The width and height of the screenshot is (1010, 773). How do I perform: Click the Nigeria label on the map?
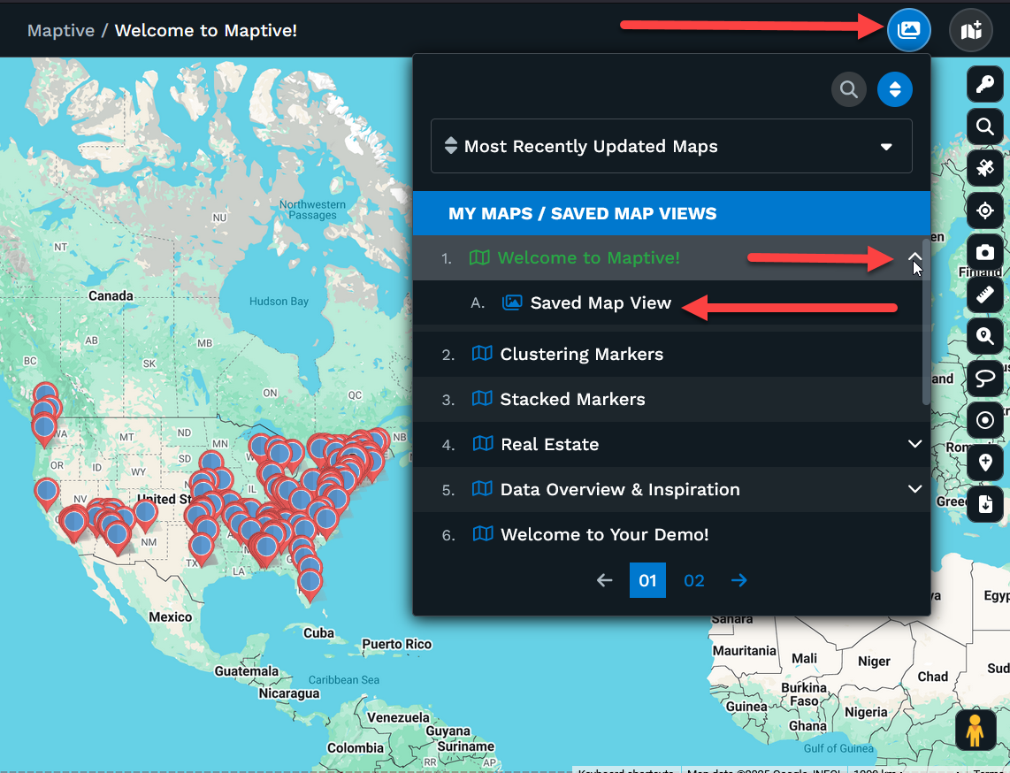pyautogui.click(x=866, y=712)
